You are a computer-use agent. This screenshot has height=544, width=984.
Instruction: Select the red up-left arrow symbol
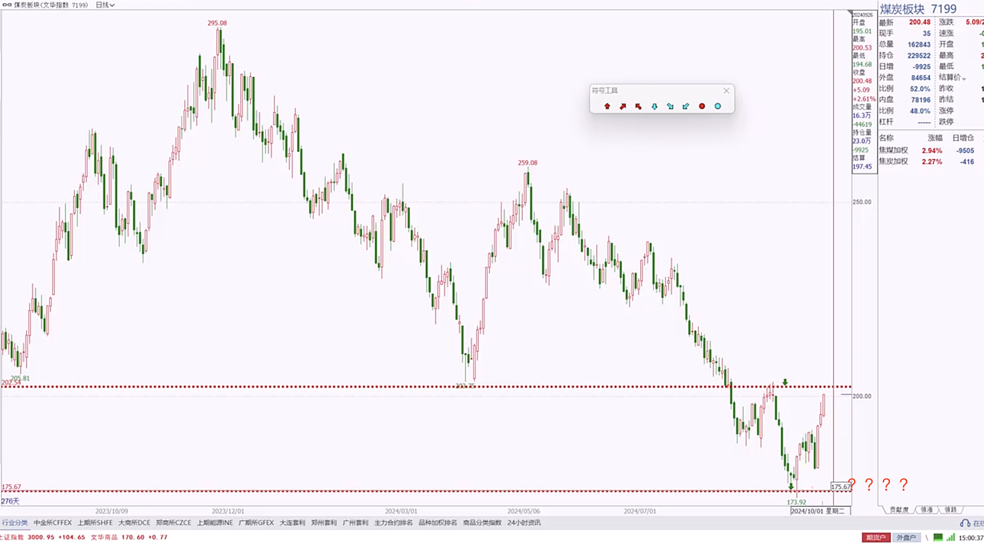[638, 107]
